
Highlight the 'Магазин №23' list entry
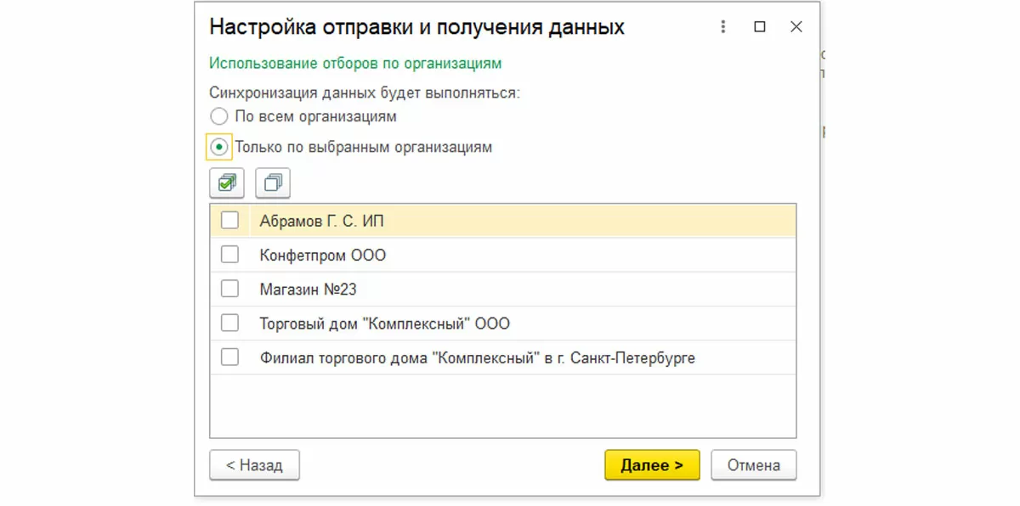tap(308, 290)
